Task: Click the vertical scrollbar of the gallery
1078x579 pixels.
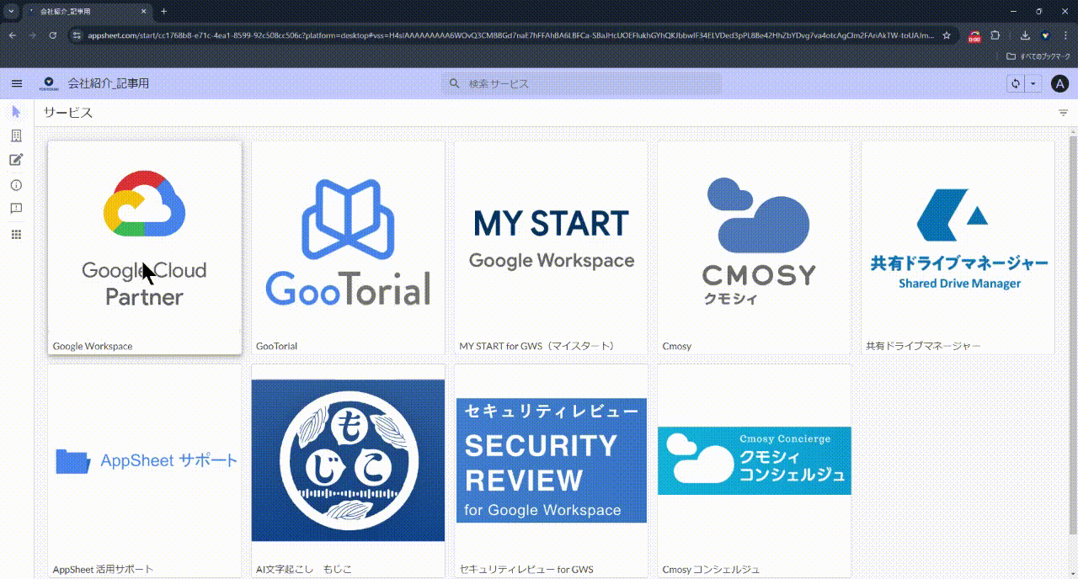Action: pyautogui.click(x=1073, y=334)
